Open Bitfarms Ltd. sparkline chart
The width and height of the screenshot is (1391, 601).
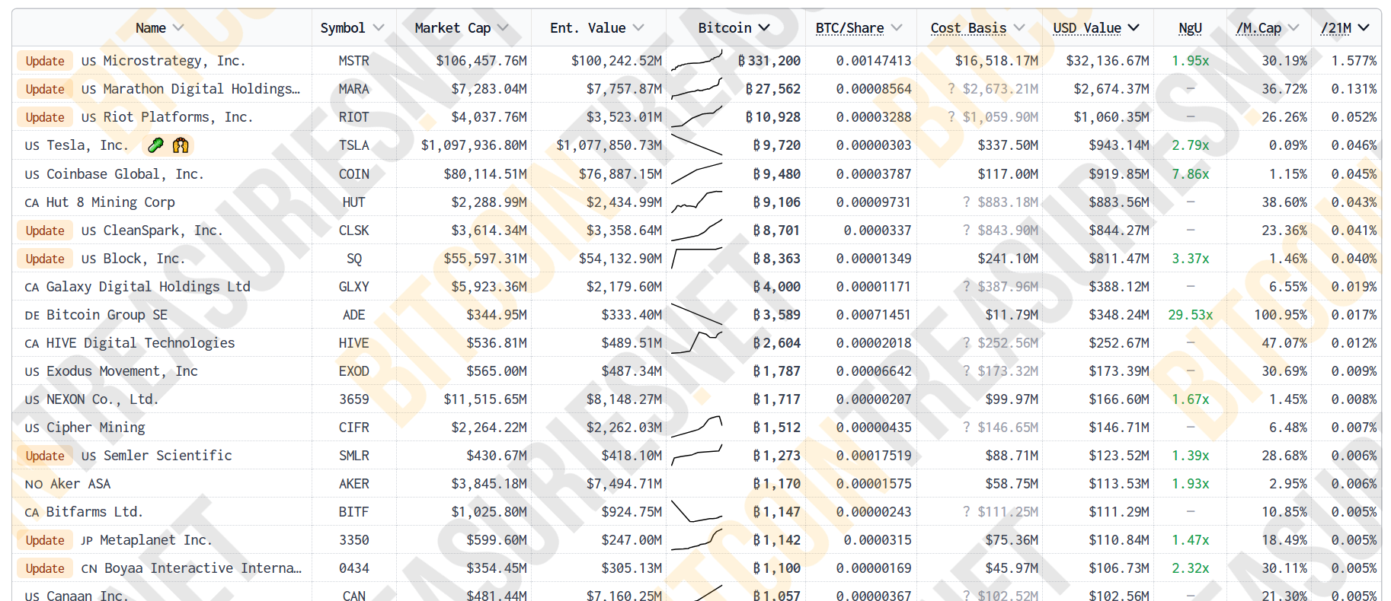(696, 512)
